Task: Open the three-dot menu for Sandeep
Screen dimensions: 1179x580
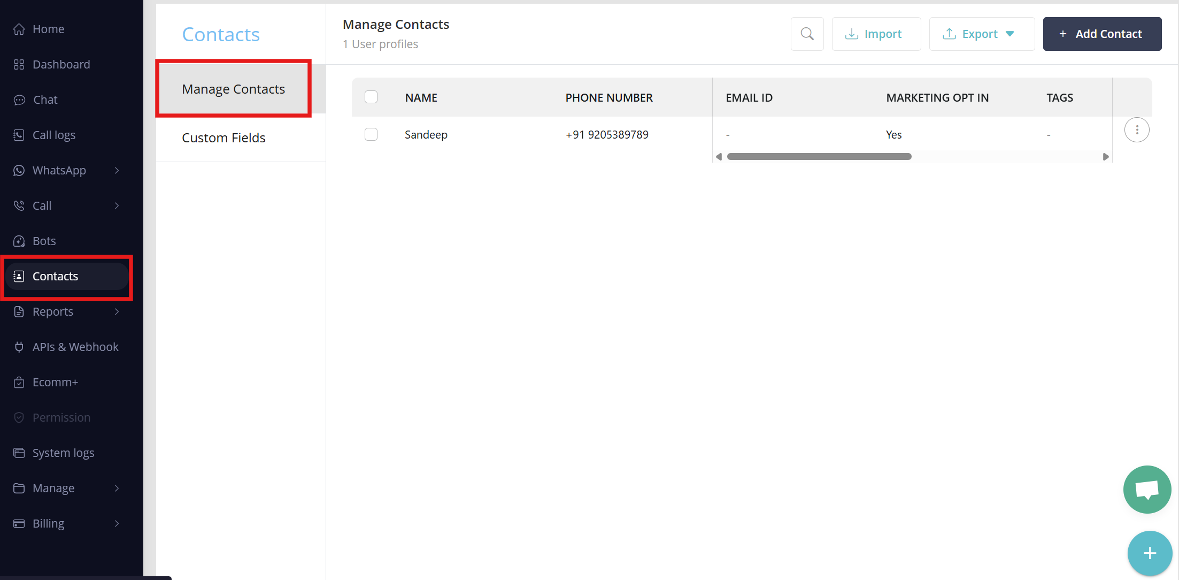Action: click(1137, 130)
